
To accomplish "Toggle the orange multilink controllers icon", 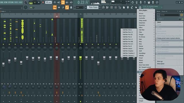I will click(x=67, y=7).
